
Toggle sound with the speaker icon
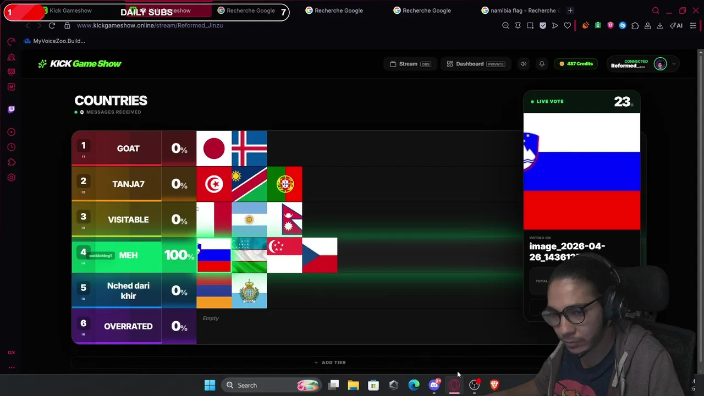[524, 64]
